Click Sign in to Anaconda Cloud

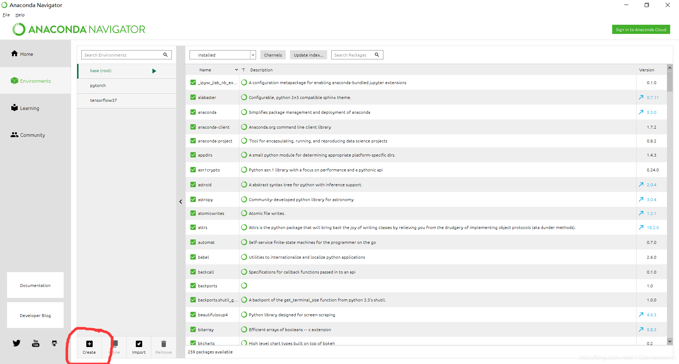click(x=641, y=29)
